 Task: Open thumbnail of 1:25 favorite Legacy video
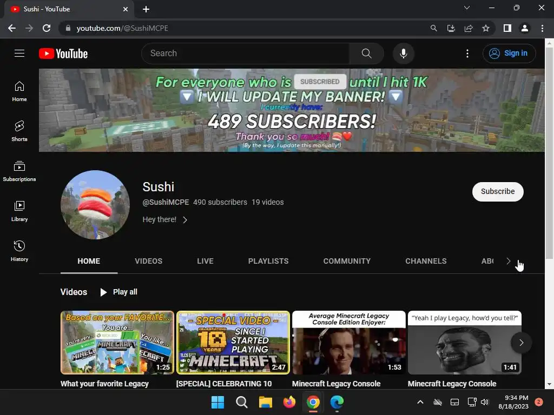(x=117, y=342)
